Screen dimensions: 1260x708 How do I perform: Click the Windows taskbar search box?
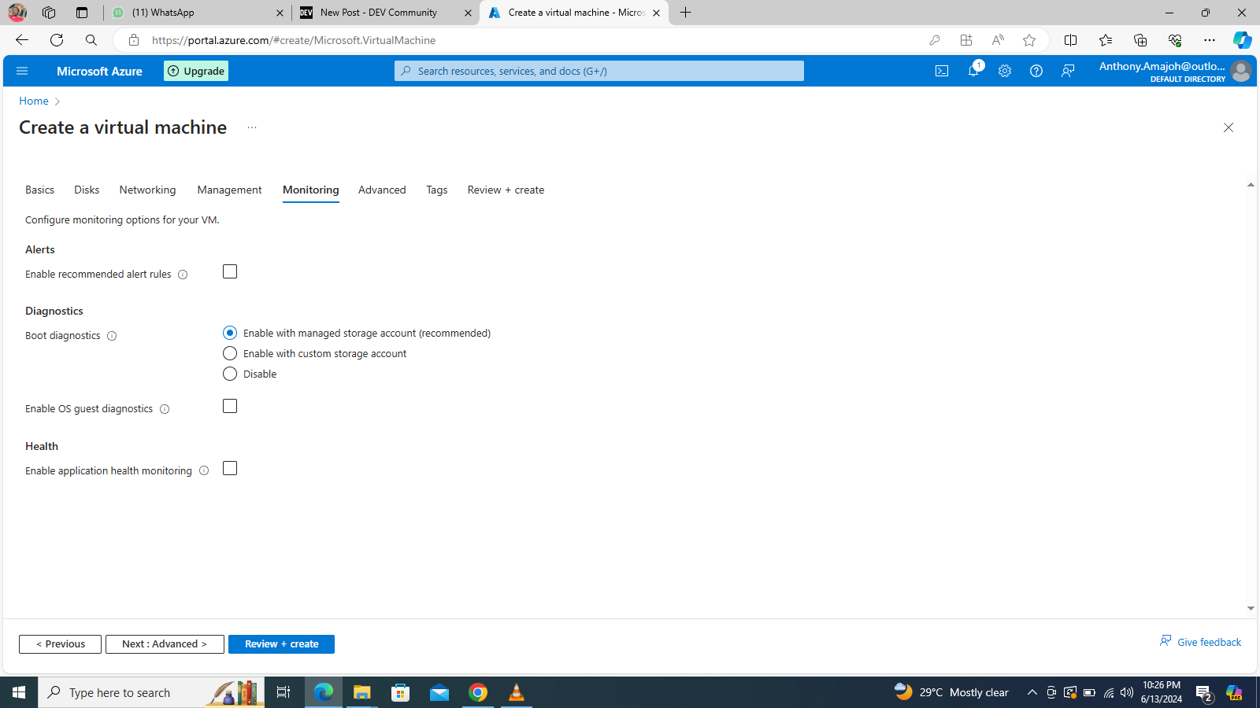tap(151, 692)
